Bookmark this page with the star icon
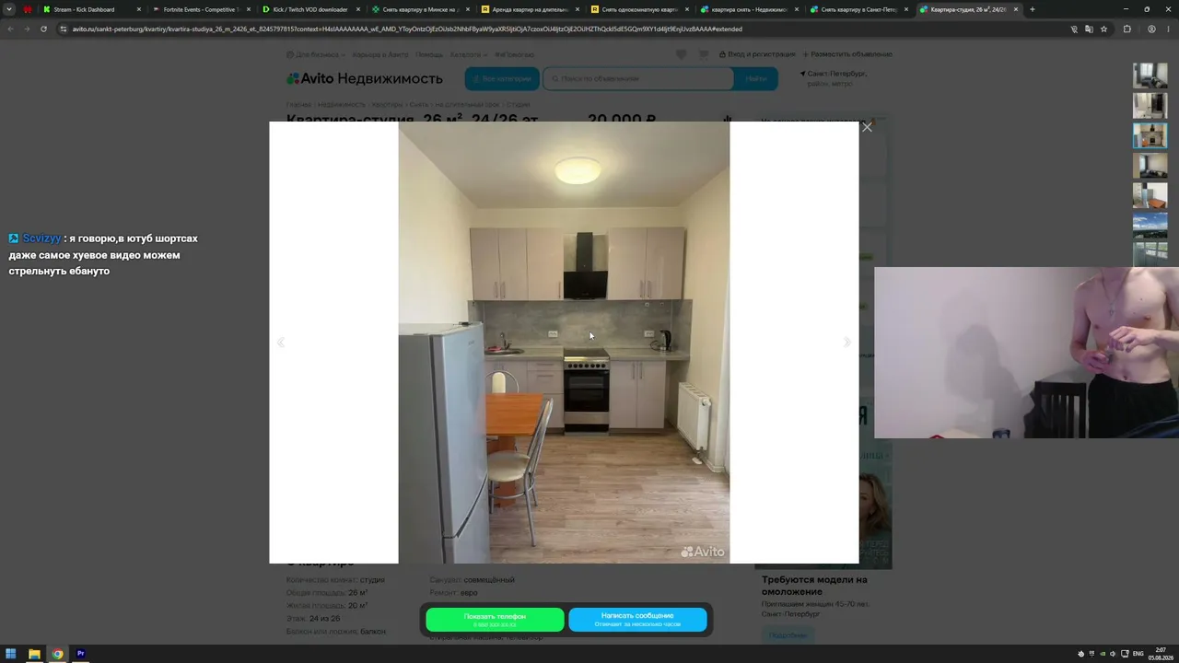This screenshot has height=663, width=1179. point(1103,29)
